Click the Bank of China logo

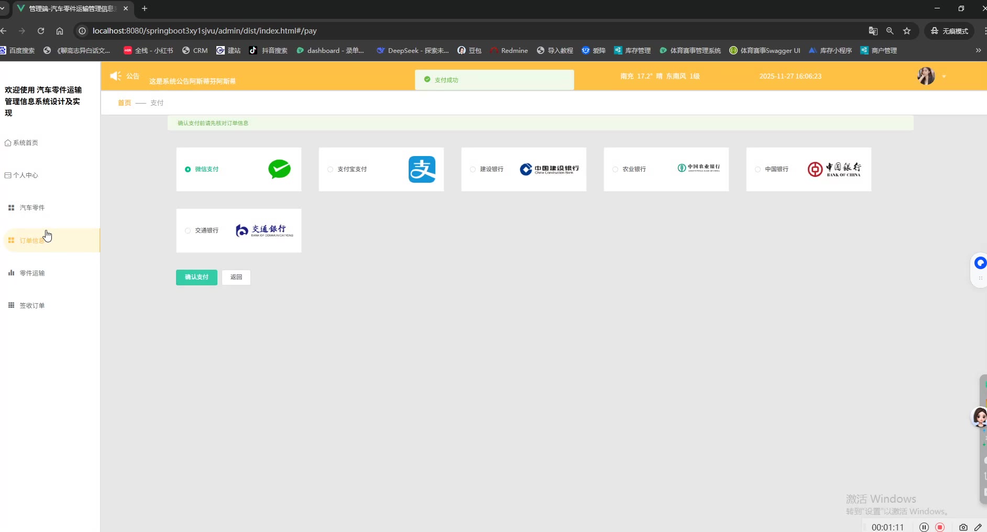(834, 169)
